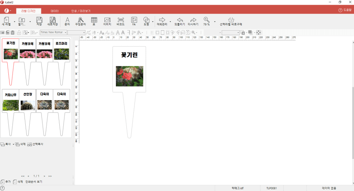
Task: Click the large Aa font size icon
Action: click(102, 33)
